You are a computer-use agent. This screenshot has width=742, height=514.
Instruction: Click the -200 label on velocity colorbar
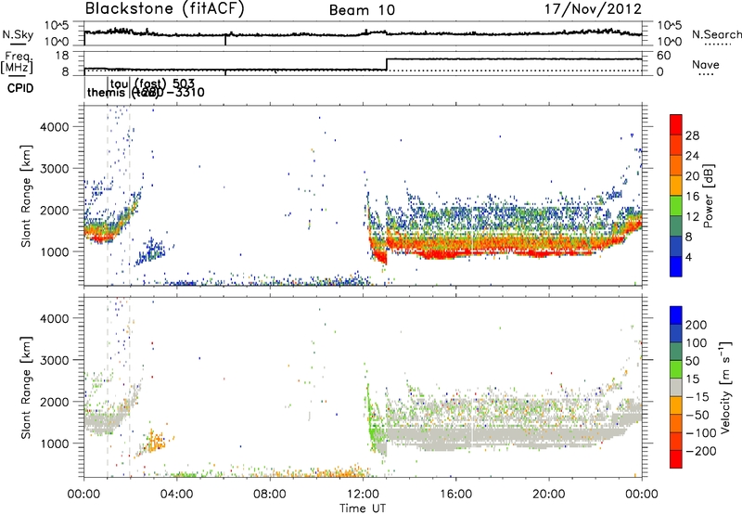[701, 451]
